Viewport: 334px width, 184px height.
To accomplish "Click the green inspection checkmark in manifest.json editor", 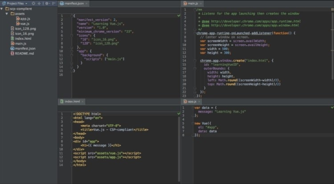I will pos(179,16).
